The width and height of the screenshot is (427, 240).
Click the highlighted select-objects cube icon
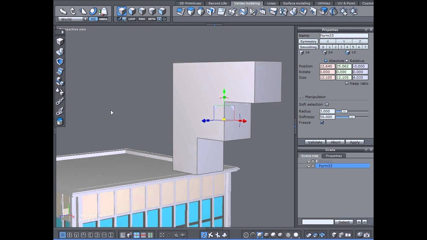click(x=122, y=11)
